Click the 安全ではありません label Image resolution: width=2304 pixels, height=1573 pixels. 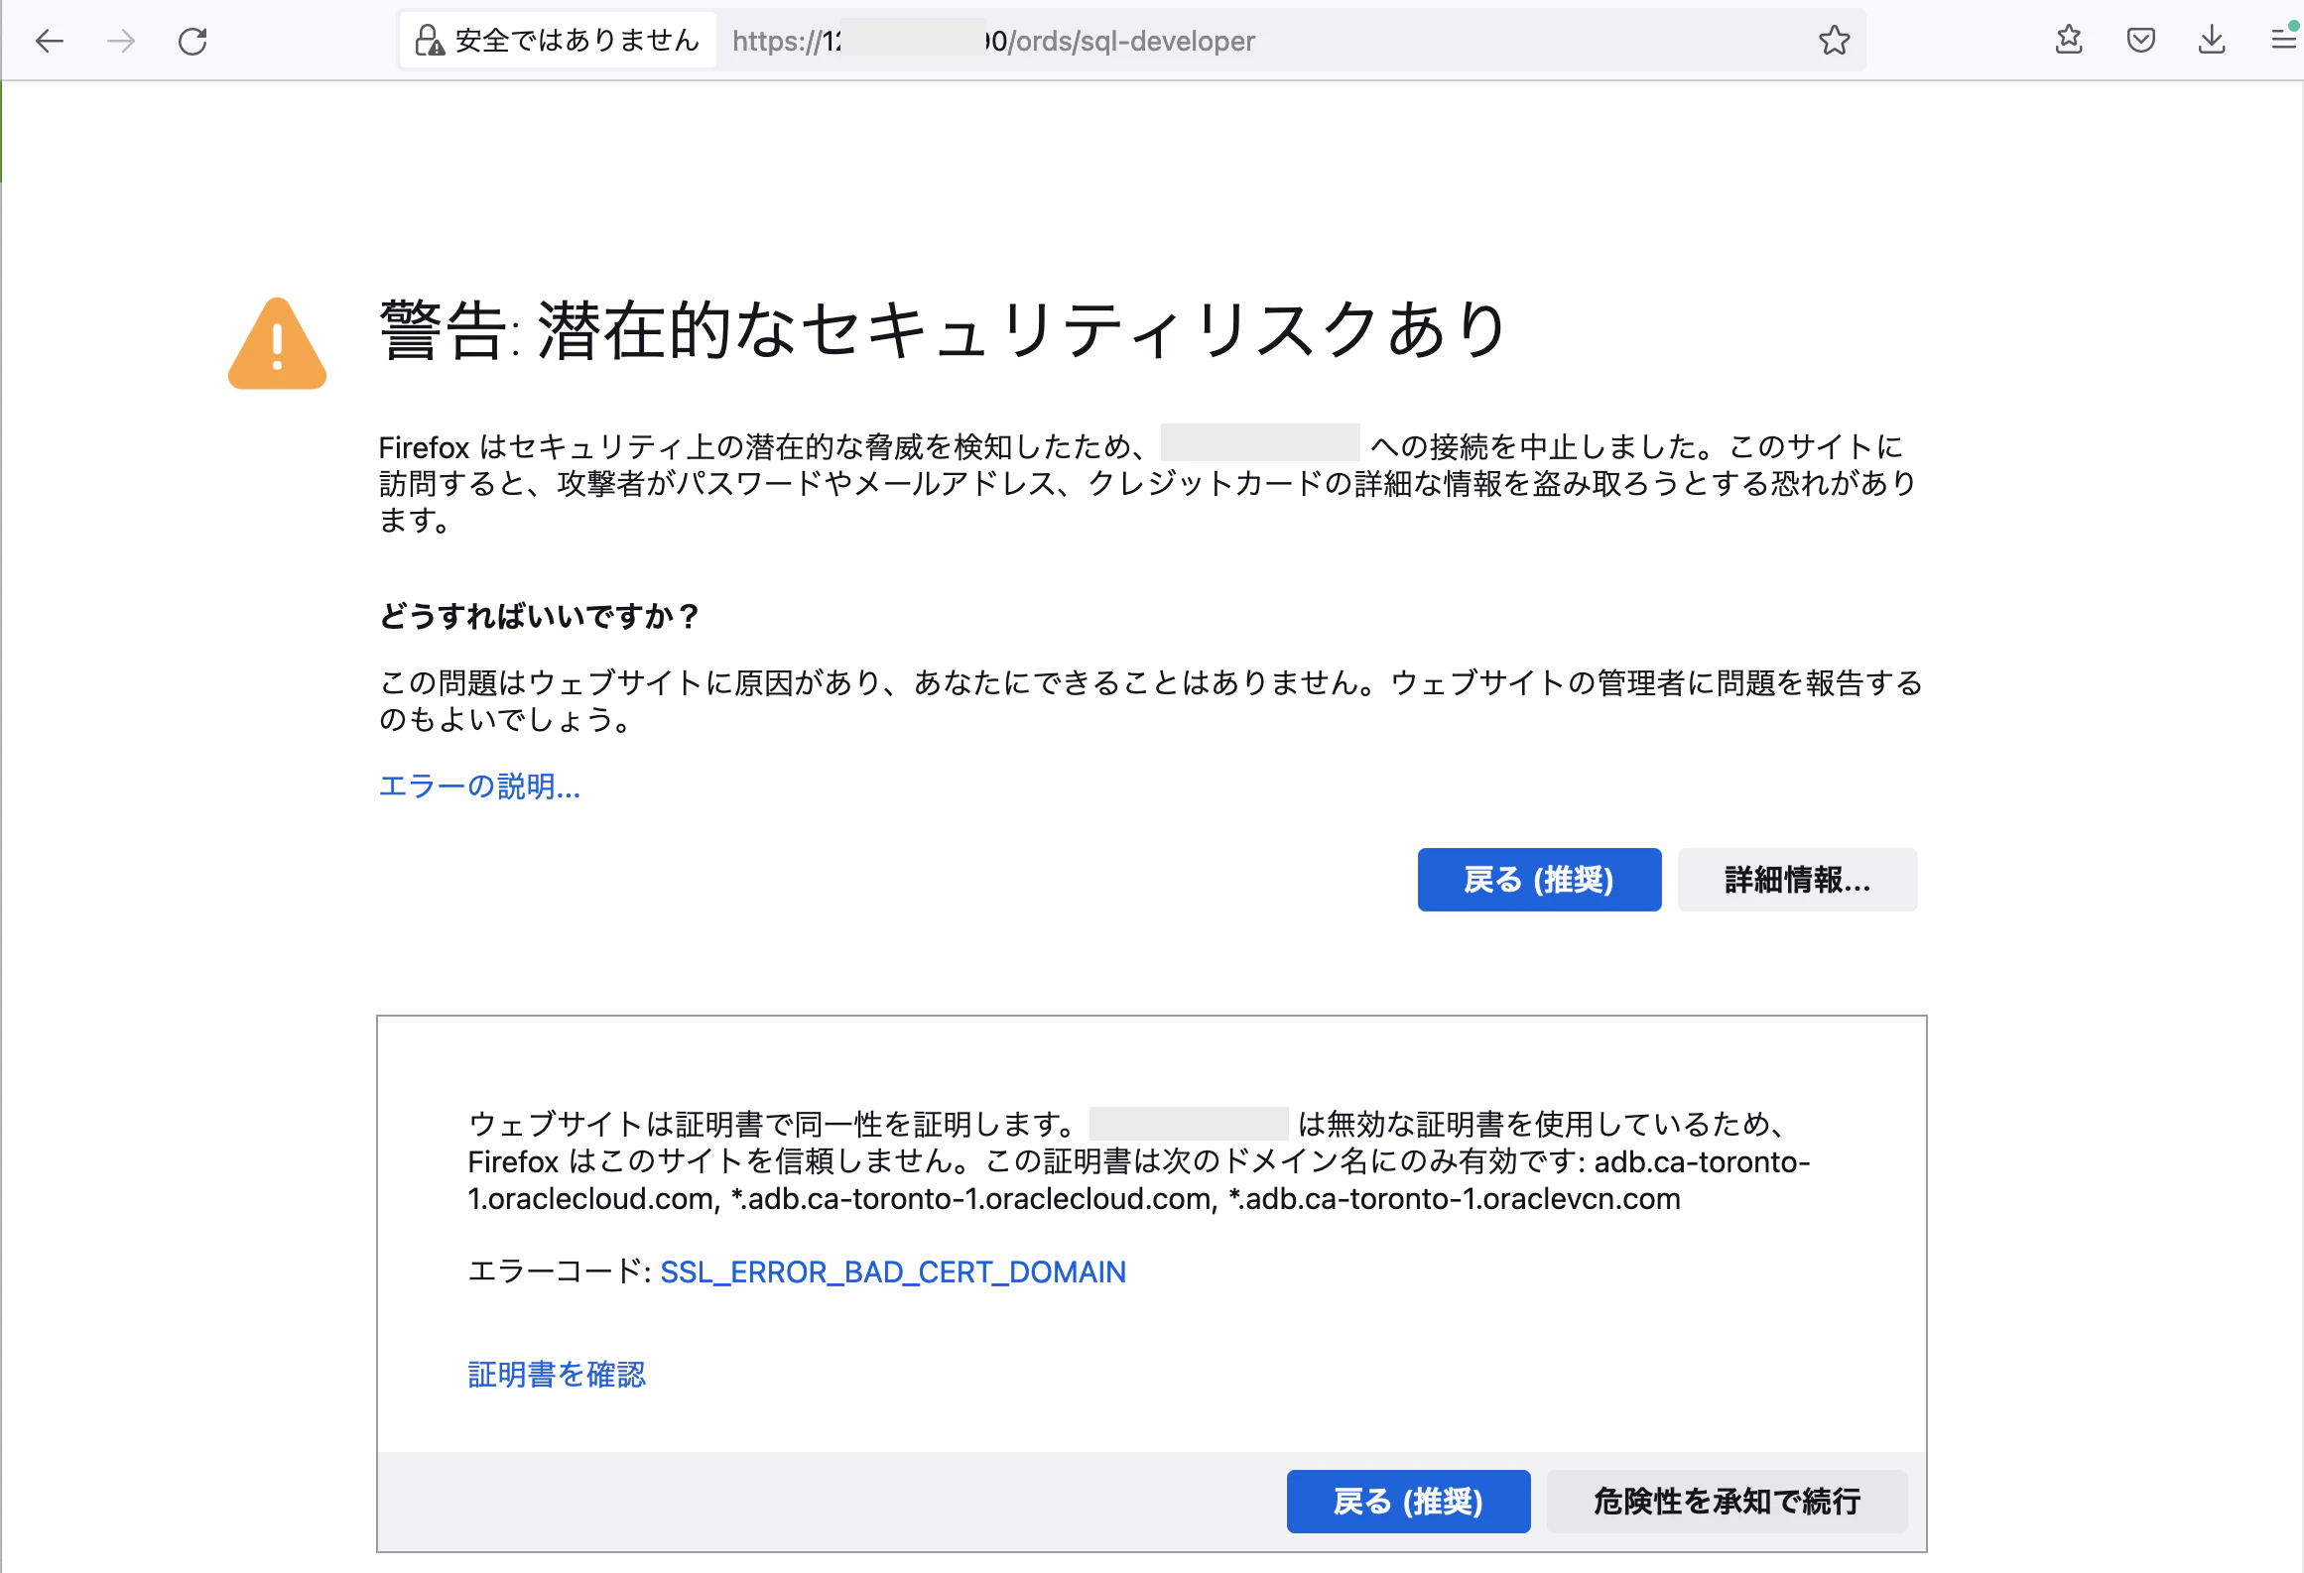[x=577, y=41]
